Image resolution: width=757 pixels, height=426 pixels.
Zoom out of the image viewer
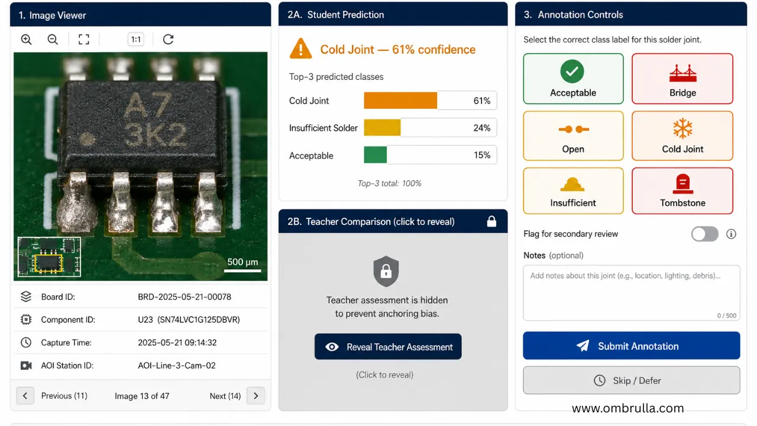tap(53, 40)
